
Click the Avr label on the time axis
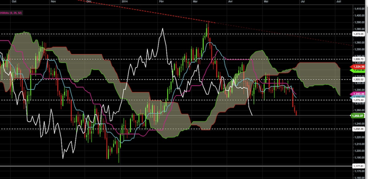tap(231, 2)
